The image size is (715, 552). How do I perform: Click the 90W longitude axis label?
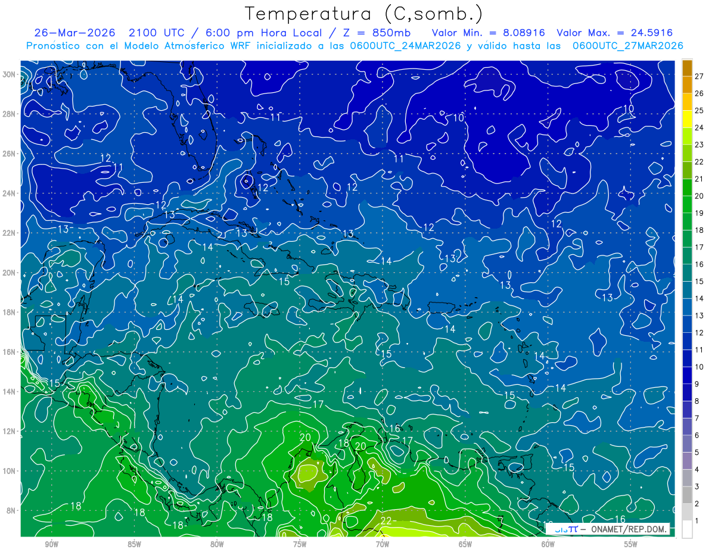(52, 544)
